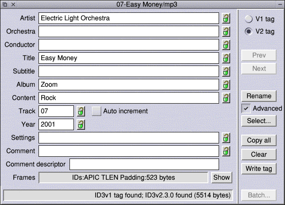Open the Batch... button

tap(259, 195)
